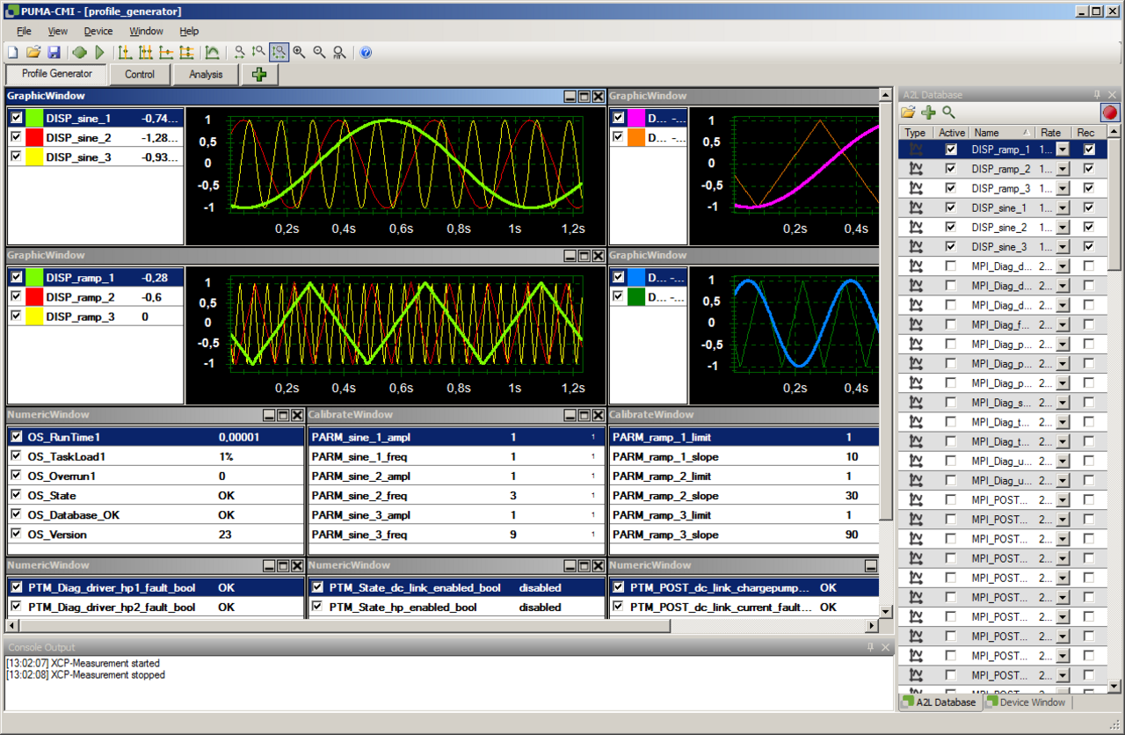This screenshot has width=1125, height=735.
Task: Click the Control tab button
Action: tap(140, 75)
